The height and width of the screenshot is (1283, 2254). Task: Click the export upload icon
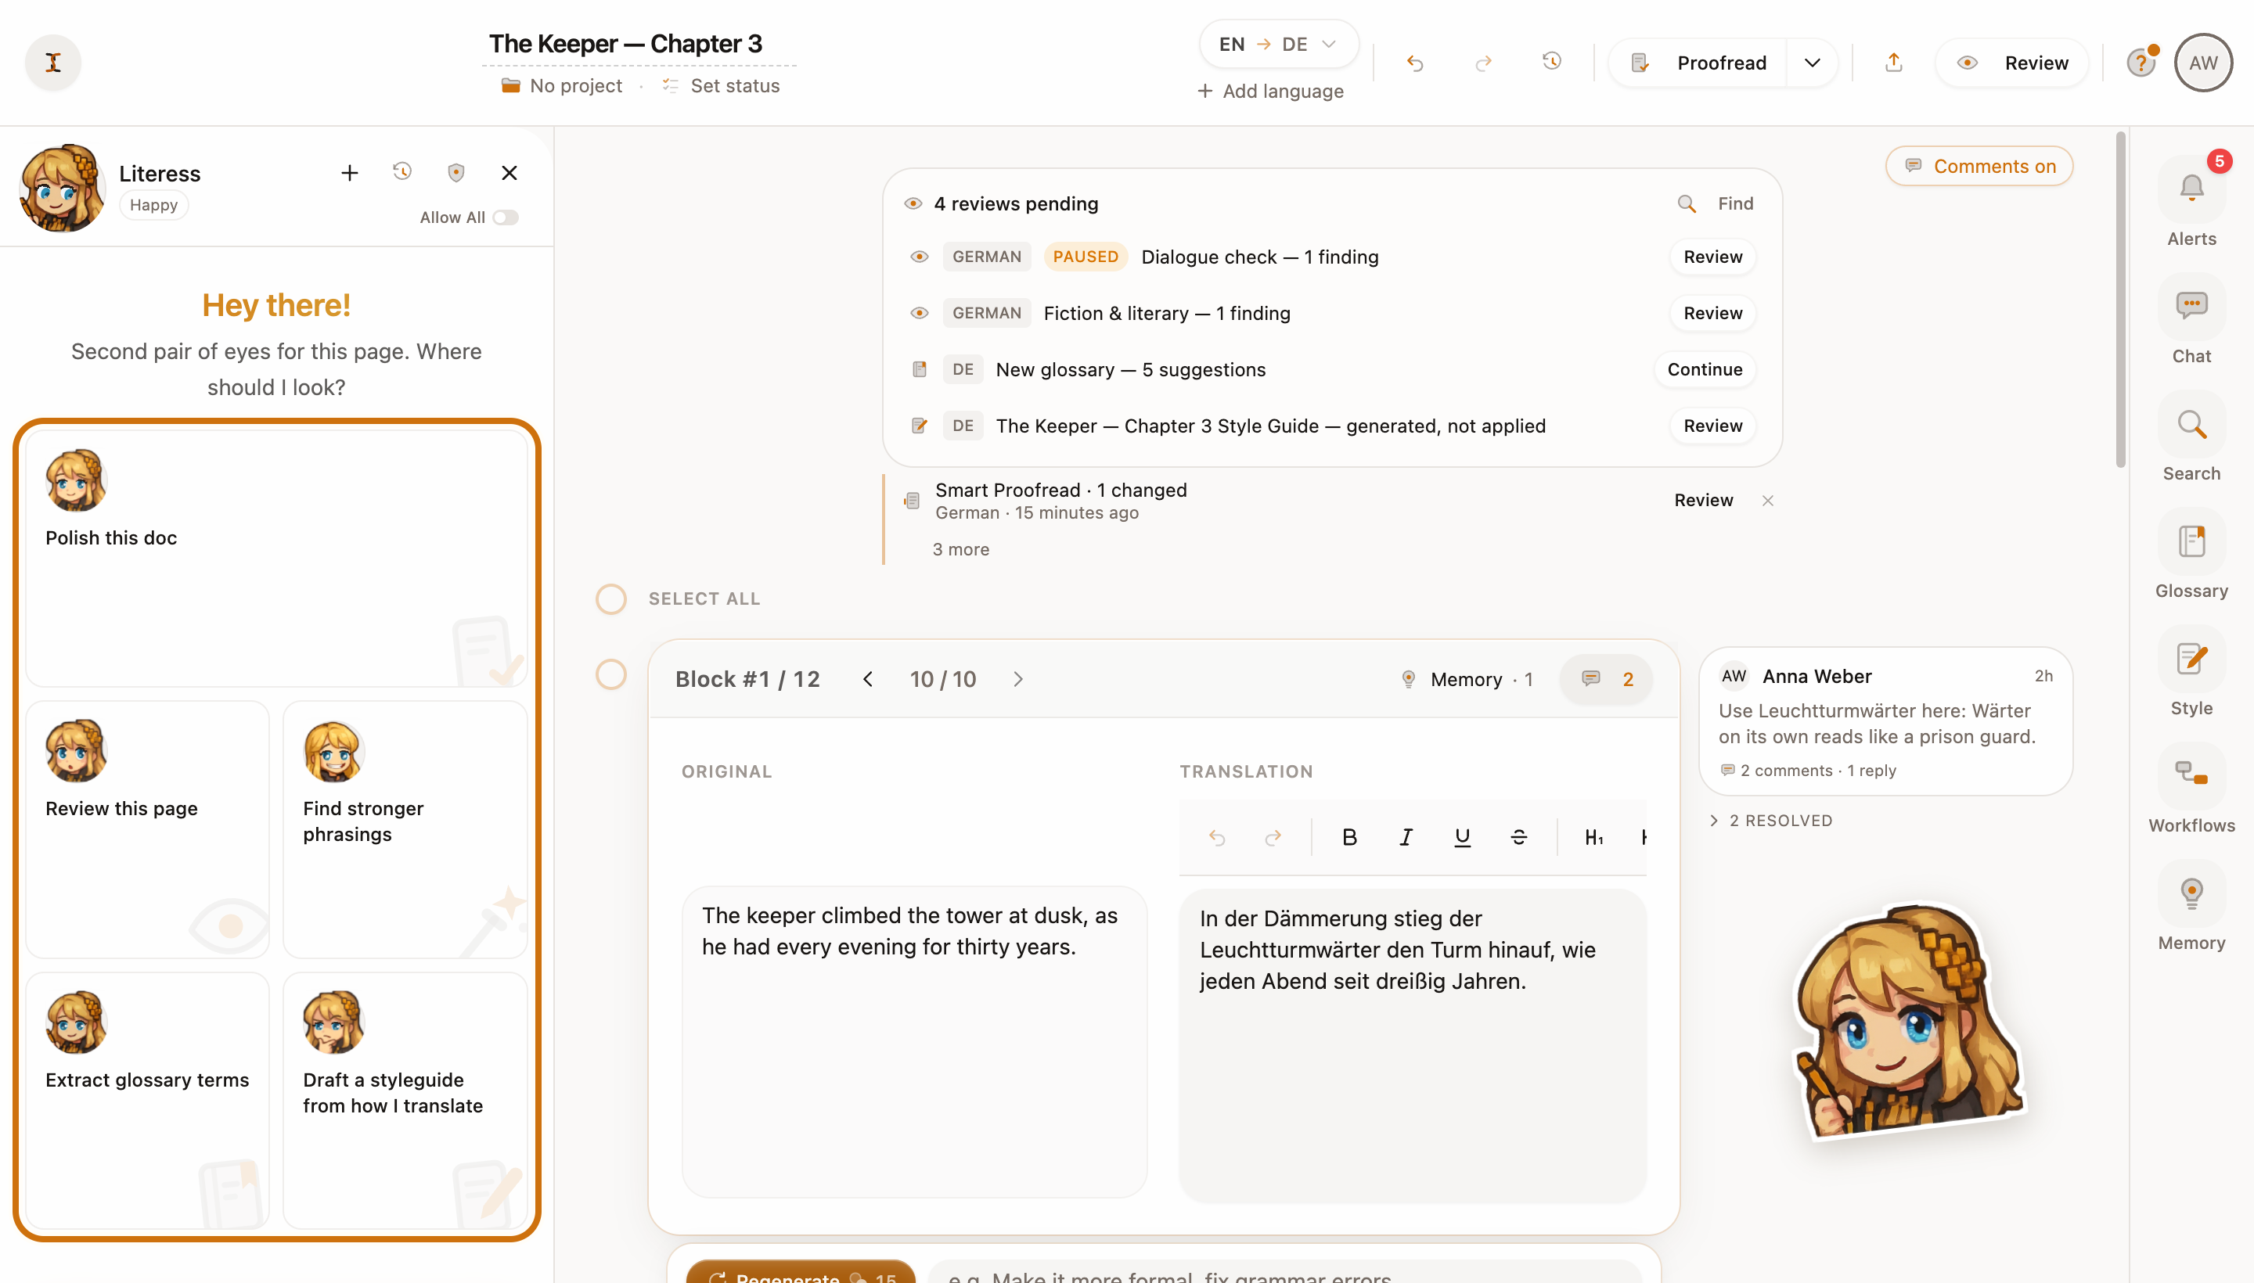(x=1893, y=63)
